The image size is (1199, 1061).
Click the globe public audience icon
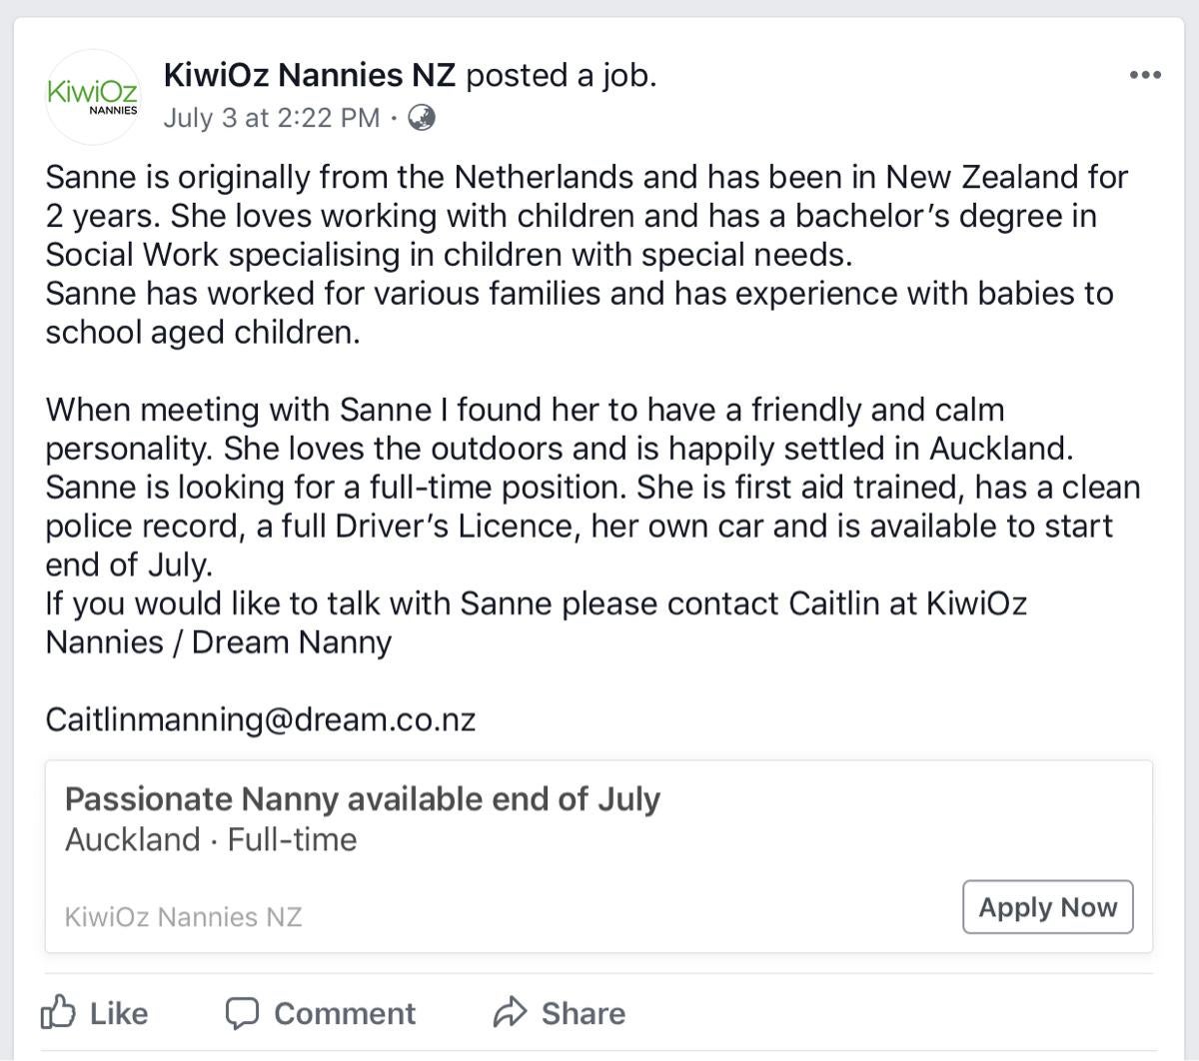423,118
